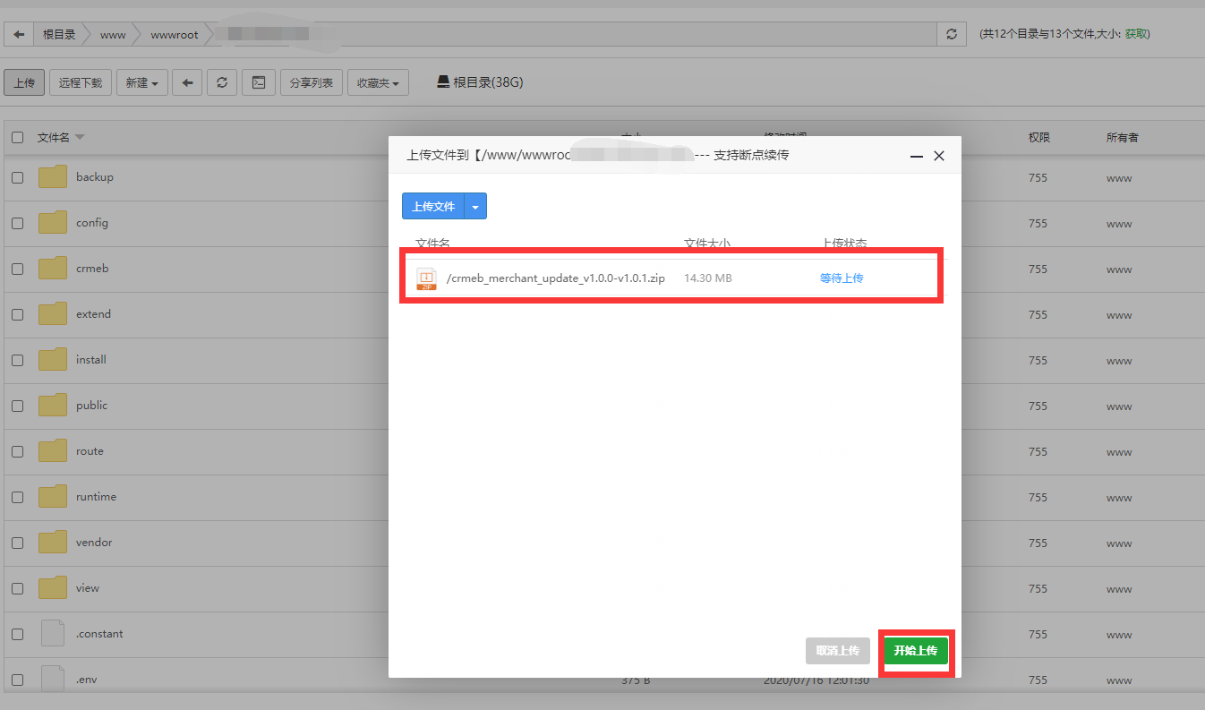Click the backup folder icon
The width and height of the screenshot is (1205, 710).
53,176
